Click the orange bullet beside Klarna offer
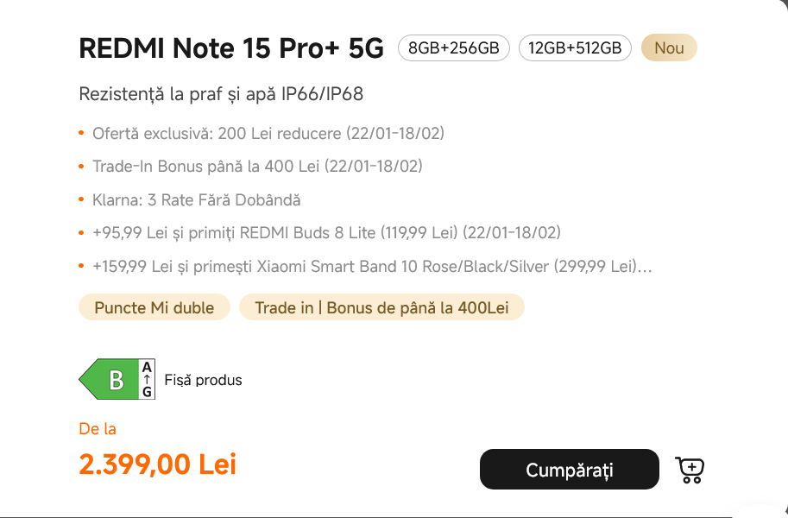 click(x=82, y=200)
